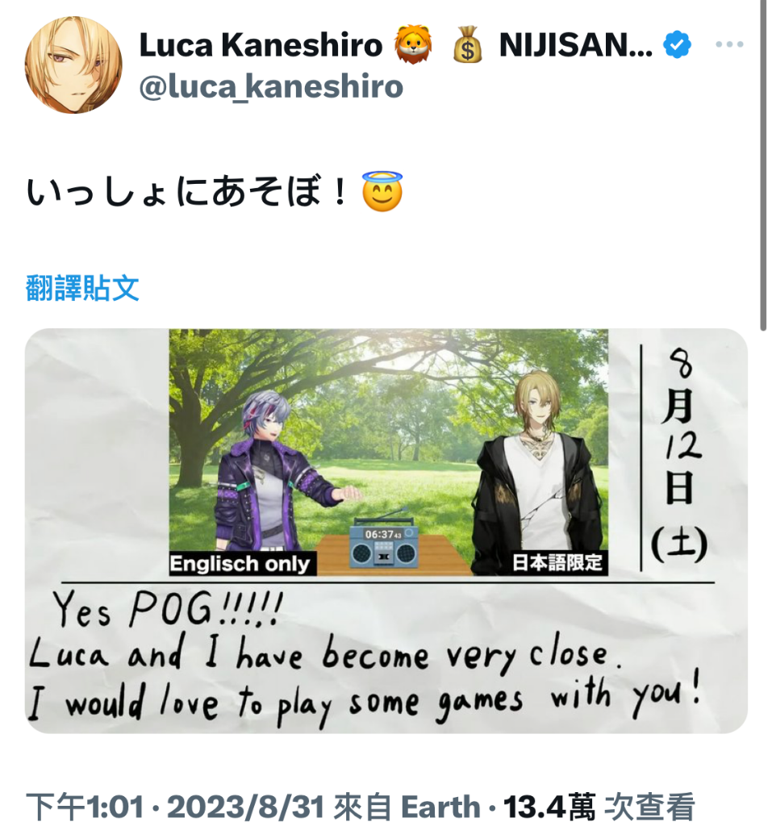Open Luca Kaneshiro's profile avatar
Image resolution: width=772 pixels, height=826 pixels.
pyautogui.click(x=73, y=65)
